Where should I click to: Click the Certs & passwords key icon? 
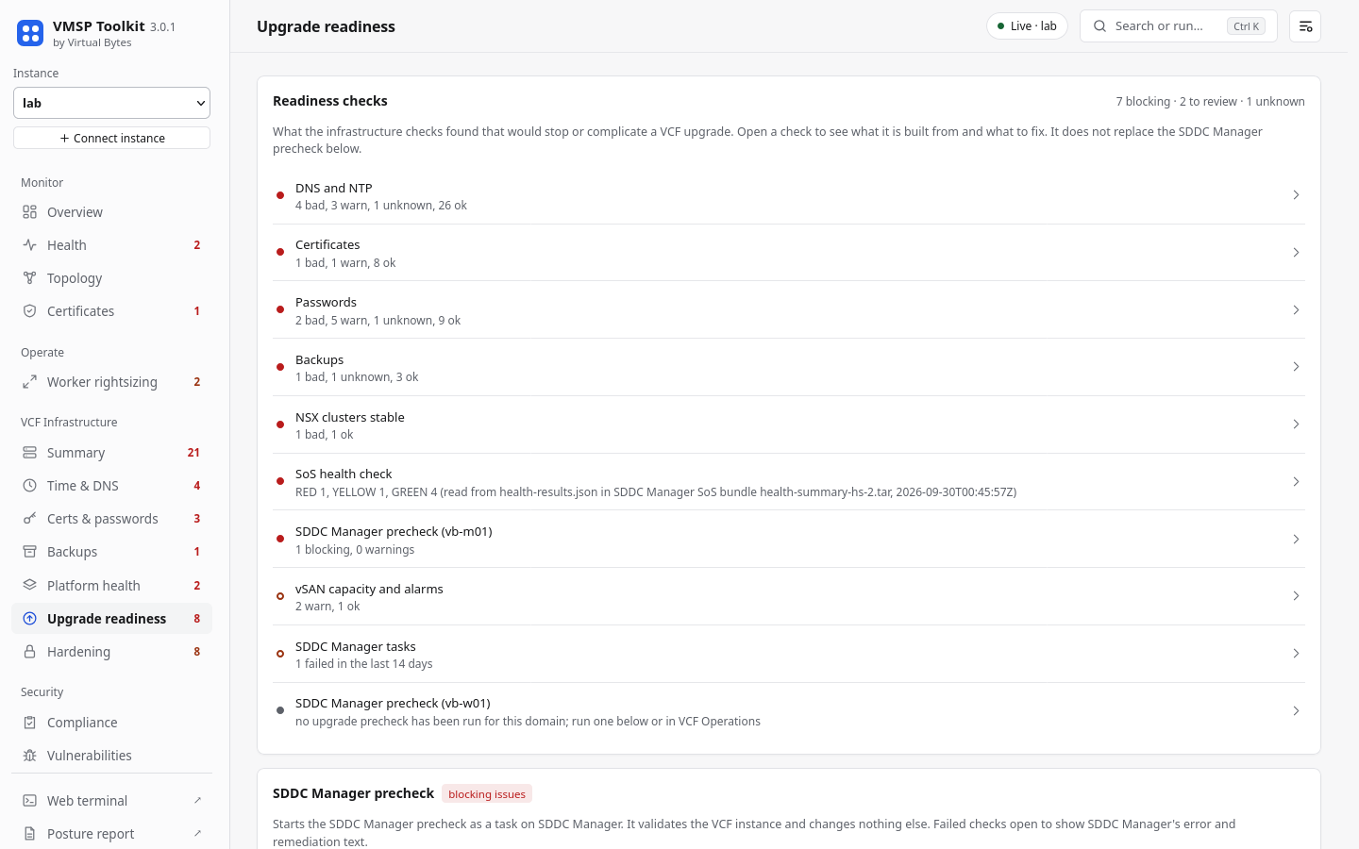(x=30, y=519)
